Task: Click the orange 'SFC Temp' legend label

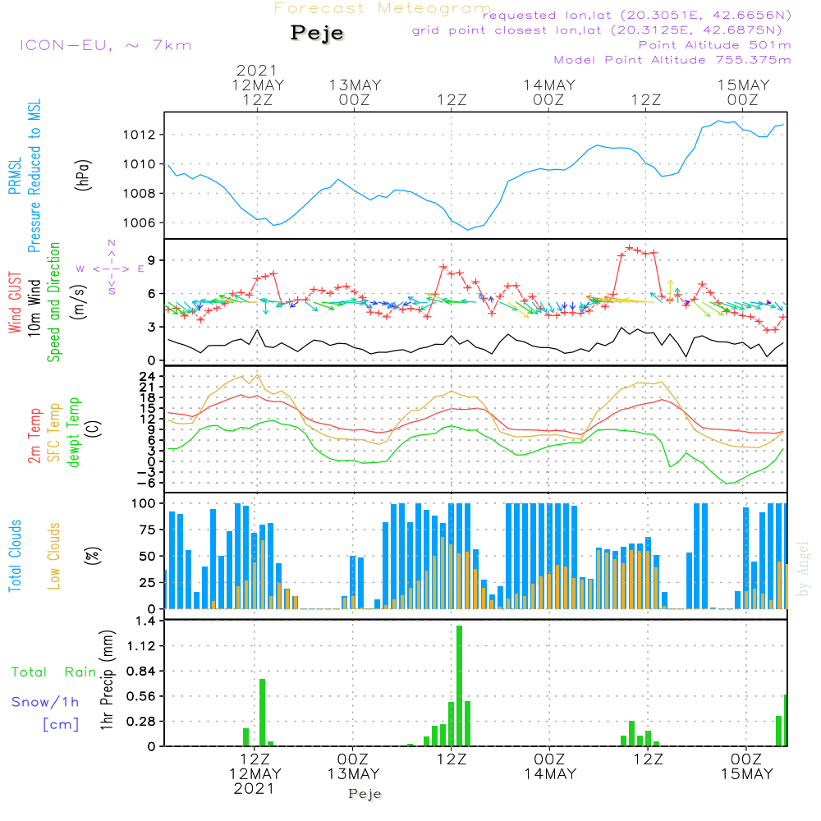Action: click(x=54, y=432)
